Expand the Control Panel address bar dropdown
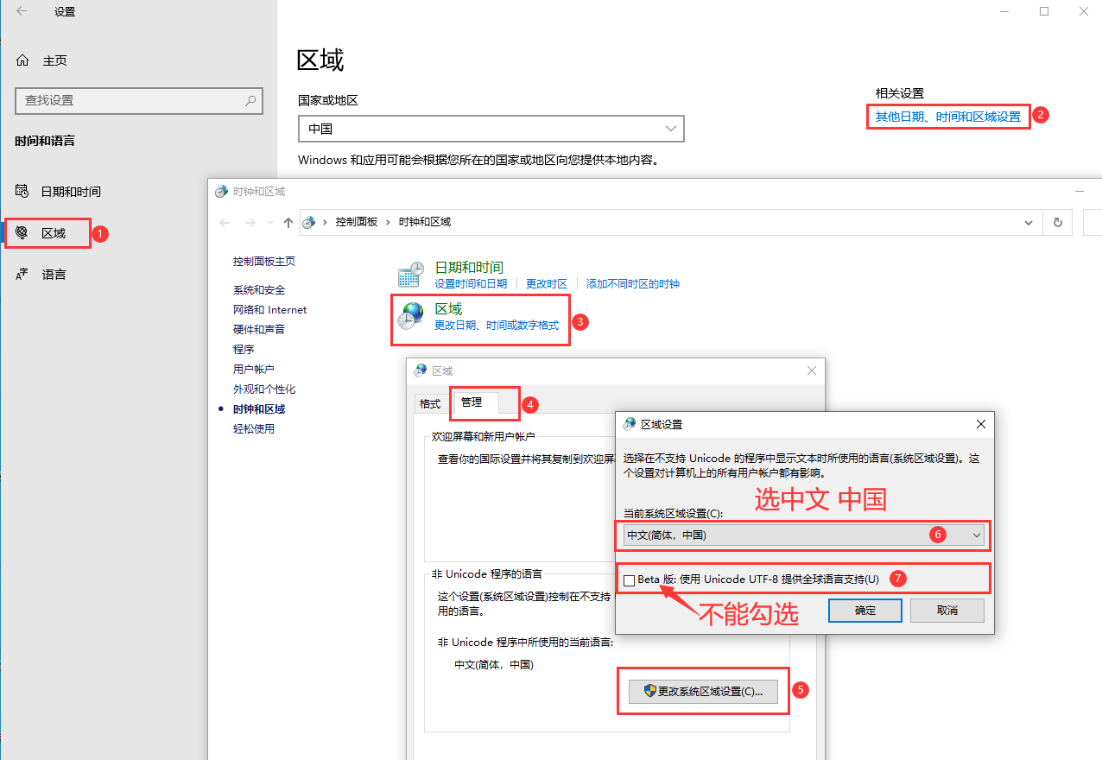Image resolution: width=1102 pixels, height=760 pixels. pos(1029,222)
